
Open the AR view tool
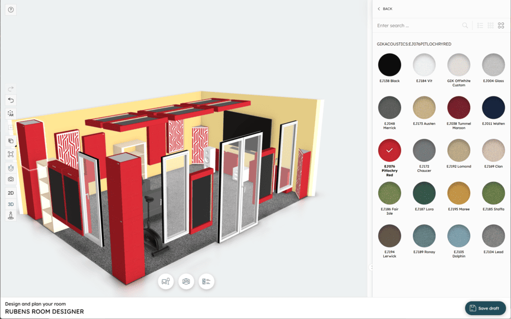11,114
